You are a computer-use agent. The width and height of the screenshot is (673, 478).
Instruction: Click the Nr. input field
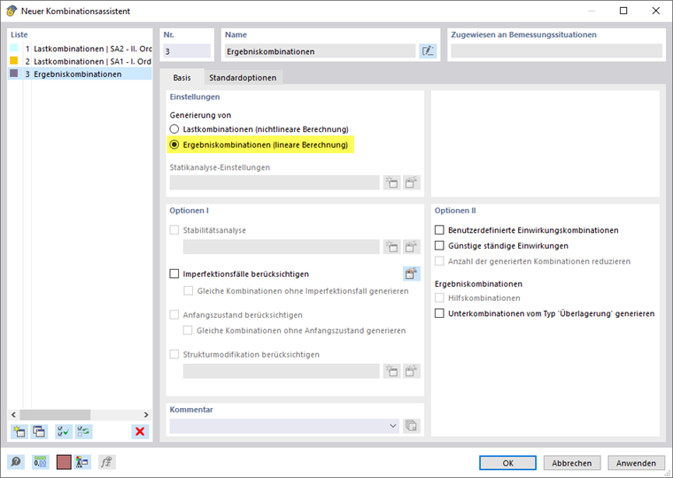tap(187, 51)
